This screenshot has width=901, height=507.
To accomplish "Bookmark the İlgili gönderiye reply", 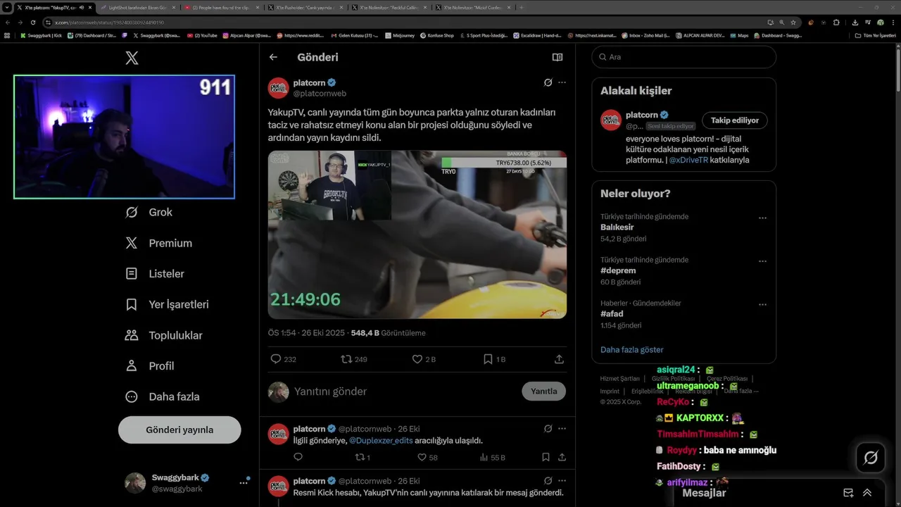I will point(546,457).
